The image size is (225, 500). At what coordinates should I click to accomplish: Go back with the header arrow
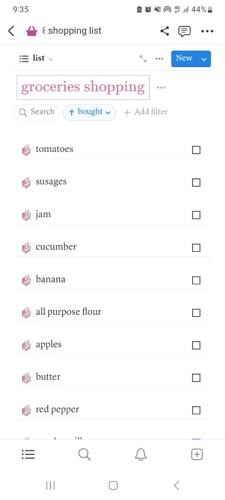point(12,31)
